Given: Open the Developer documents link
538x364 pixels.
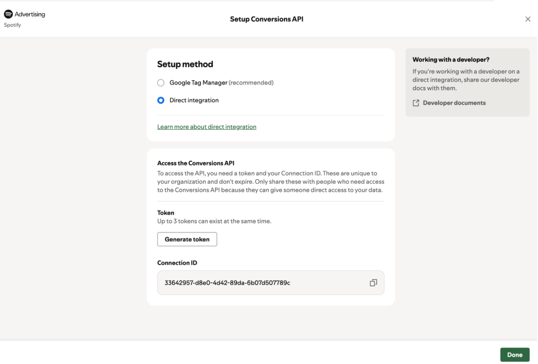Looking at the screenshot, I should [x=454, y=103].
